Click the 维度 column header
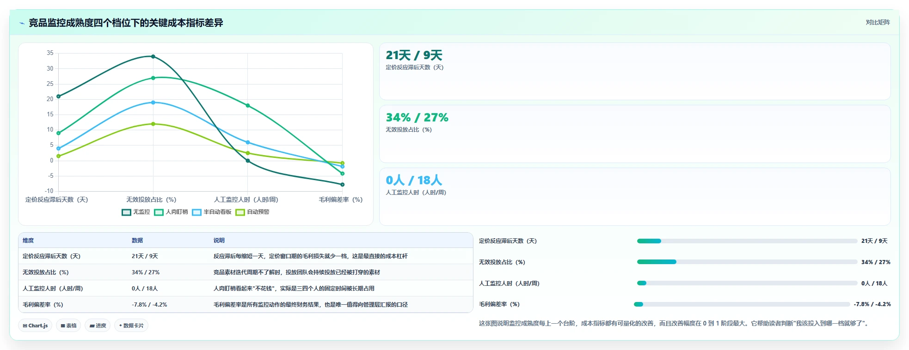 pyautogui.click(x=28, y=241)
